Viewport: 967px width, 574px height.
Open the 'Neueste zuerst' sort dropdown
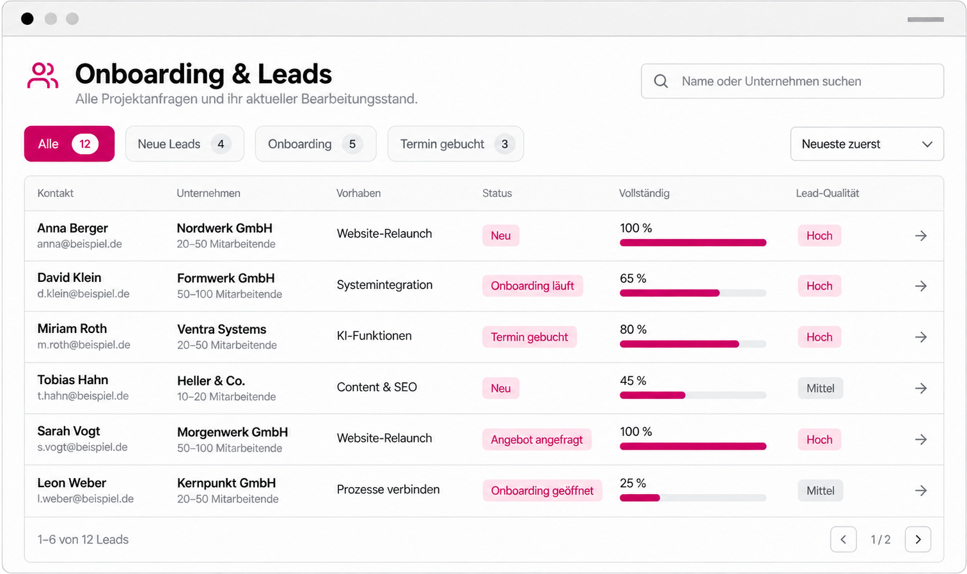click(867, 144)
